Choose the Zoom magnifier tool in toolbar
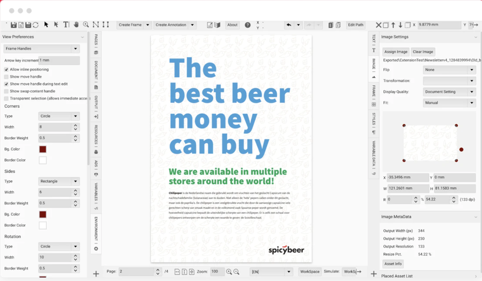This screenshot has height=281, width=482. (x=86, y=25)
